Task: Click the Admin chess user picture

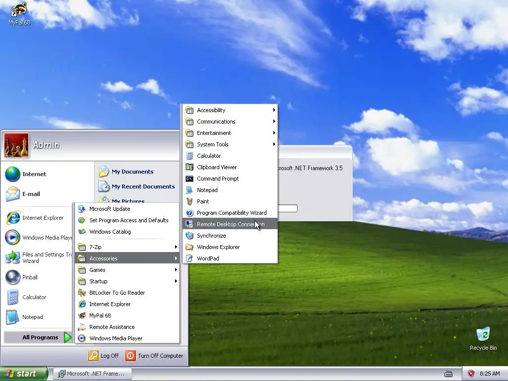Action: tap(16, 145)
